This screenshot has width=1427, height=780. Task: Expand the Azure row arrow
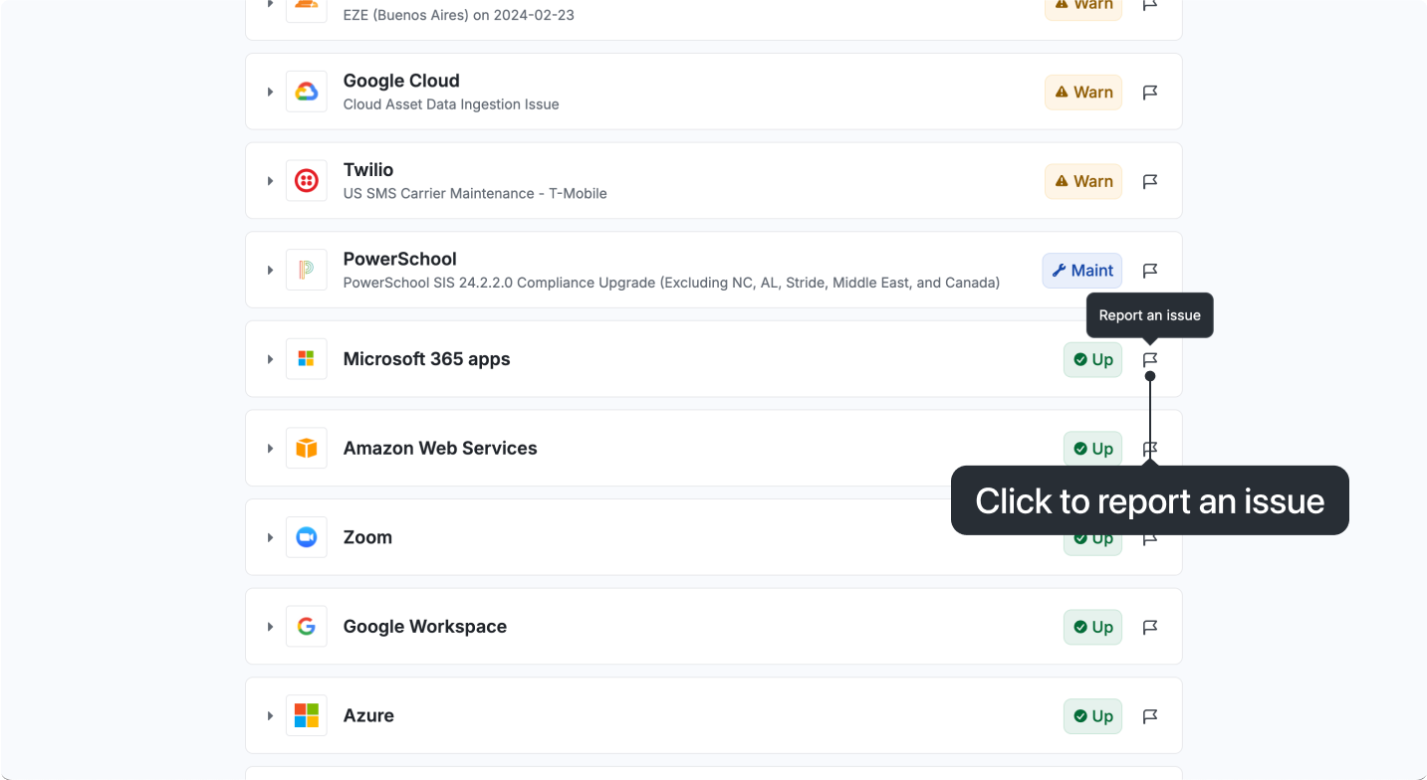pyautogui.click(x=270, y=716)
